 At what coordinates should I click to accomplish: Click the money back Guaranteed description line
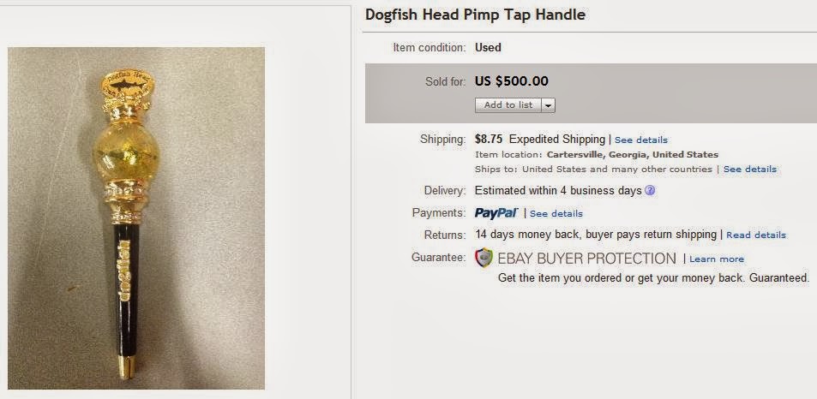point(653,279)
